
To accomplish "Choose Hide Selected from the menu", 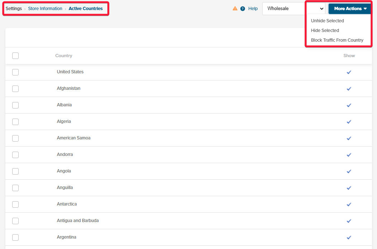I will pyautogui.click(x=325, y=30).
